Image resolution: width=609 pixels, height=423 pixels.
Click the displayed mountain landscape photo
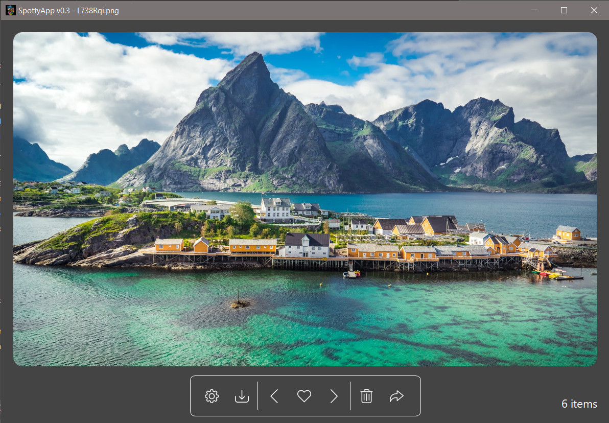305,199
